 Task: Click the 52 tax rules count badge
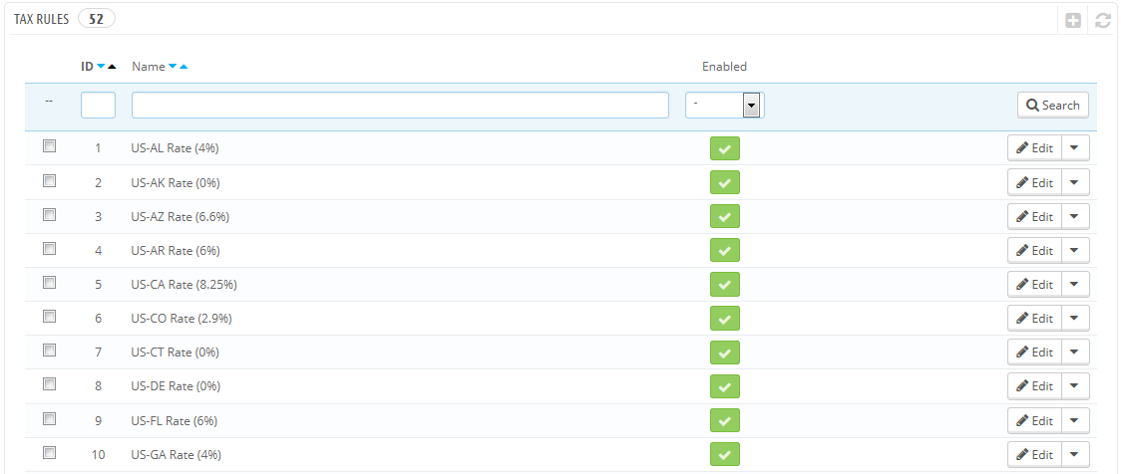click(x=97, y=19)
